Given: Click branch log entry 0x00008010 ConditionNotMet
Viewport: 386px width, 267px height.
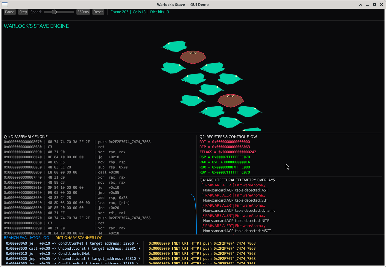Looking at the screenshot, I should [x=48, y=254].
